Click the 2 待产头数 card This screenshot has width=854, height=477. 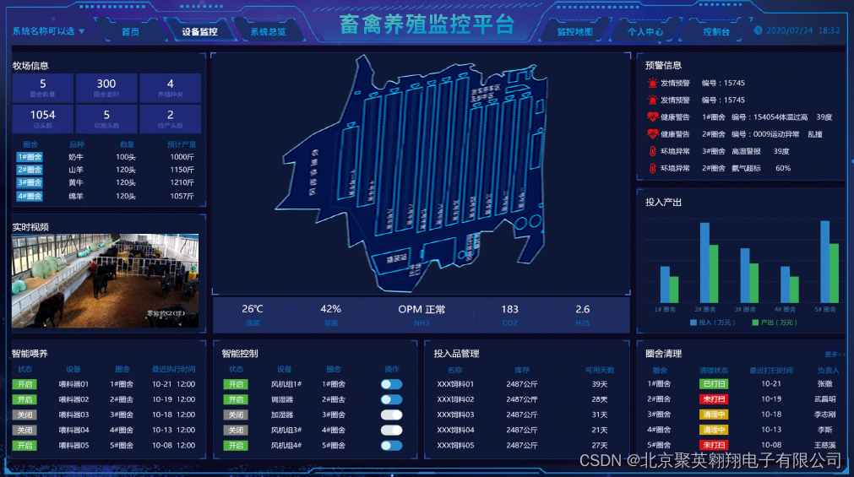(x=170, y=119)
